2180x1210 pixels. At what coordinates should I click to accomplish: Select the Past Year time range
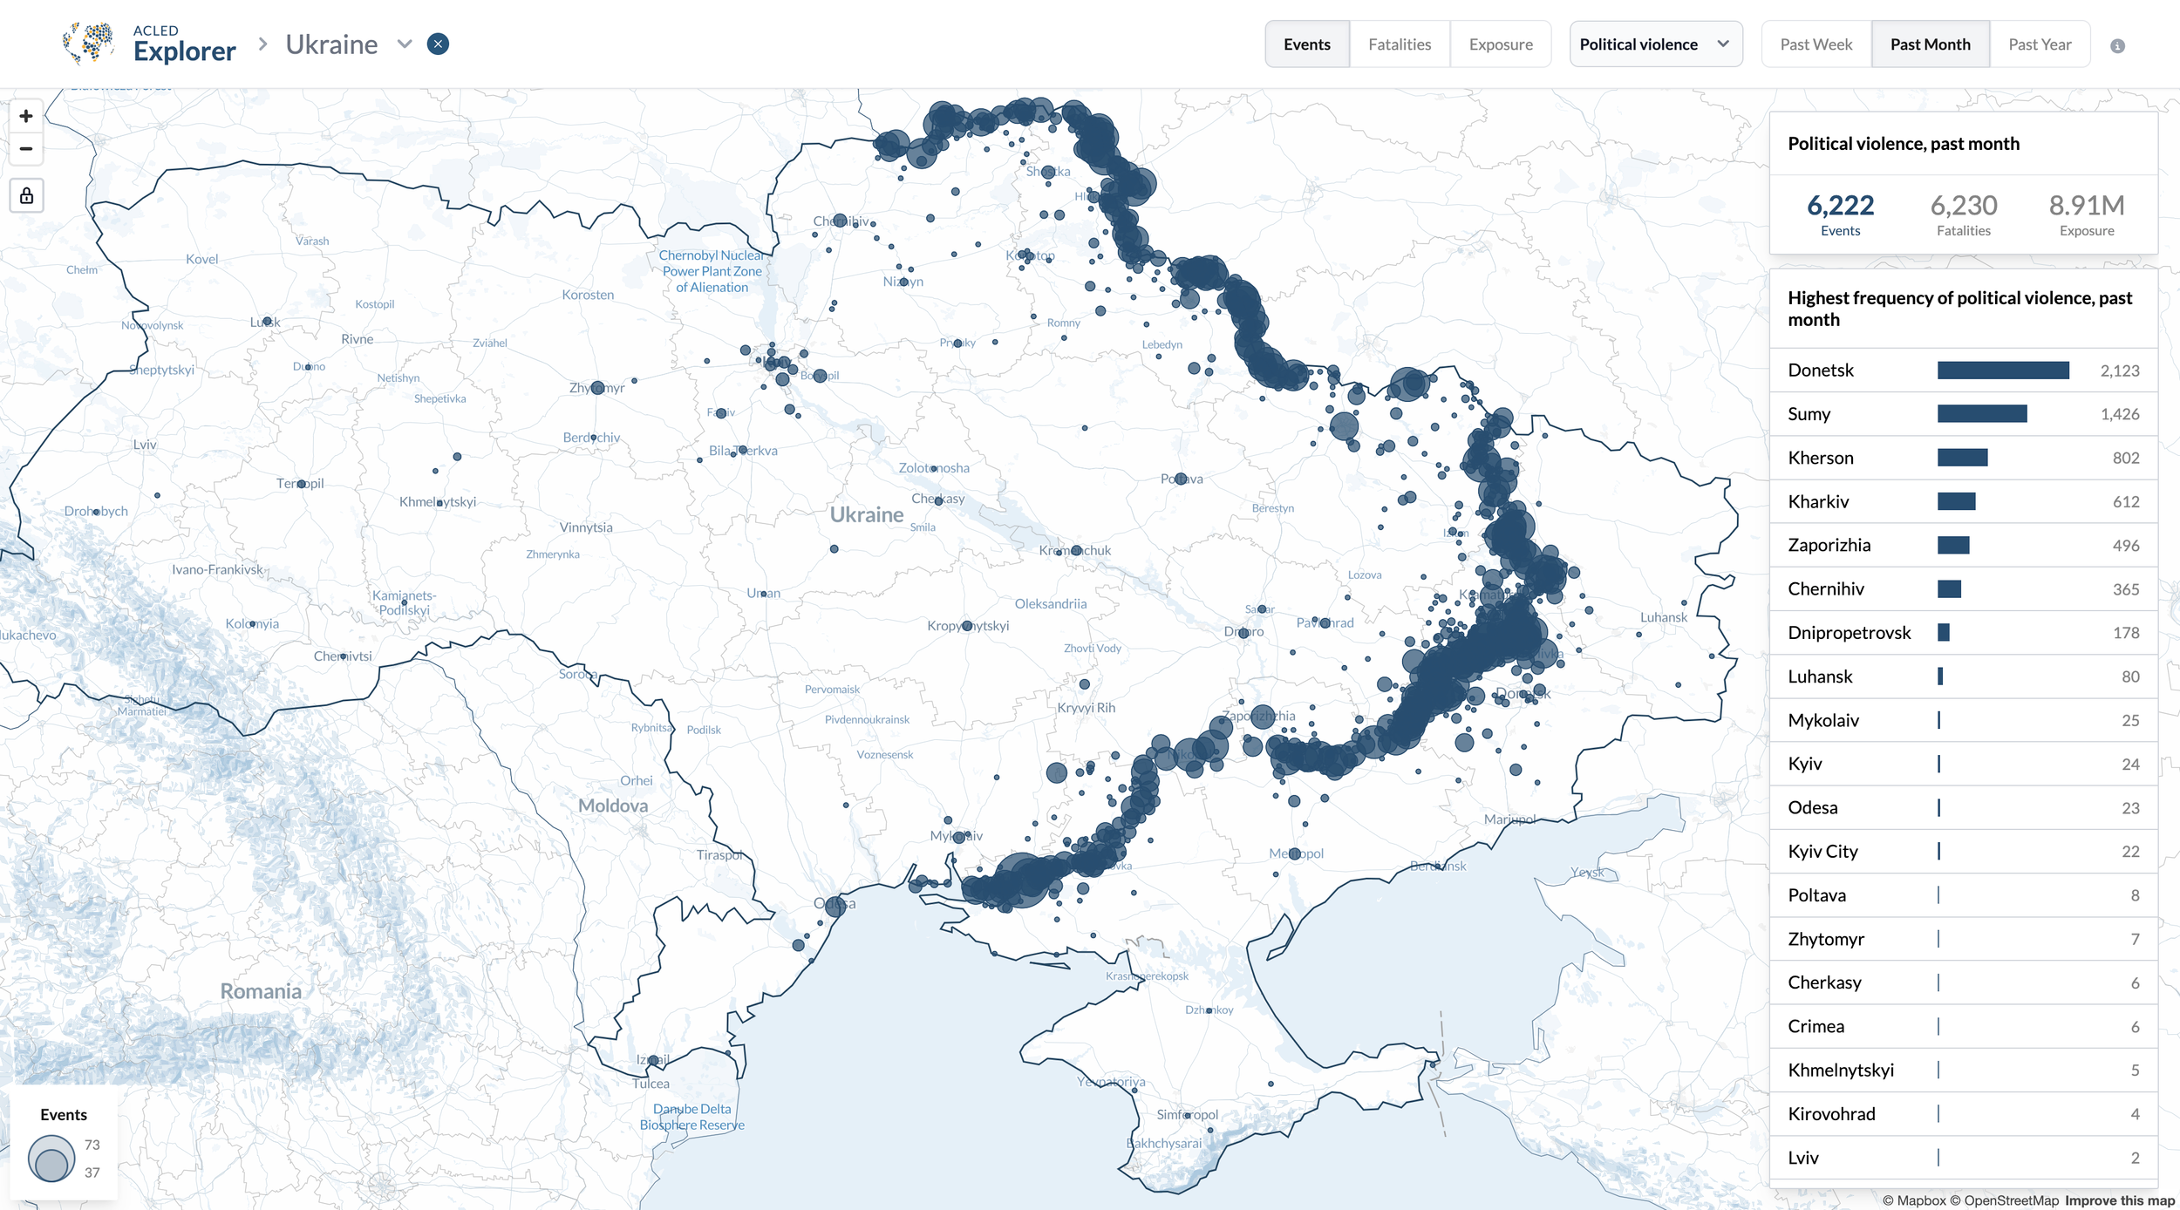pyautogui.click(x=2039, y=44)
